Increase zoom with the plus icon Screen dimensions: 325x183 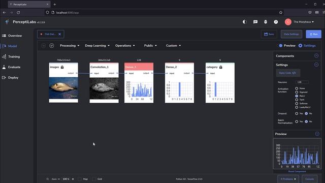(73, 179)
